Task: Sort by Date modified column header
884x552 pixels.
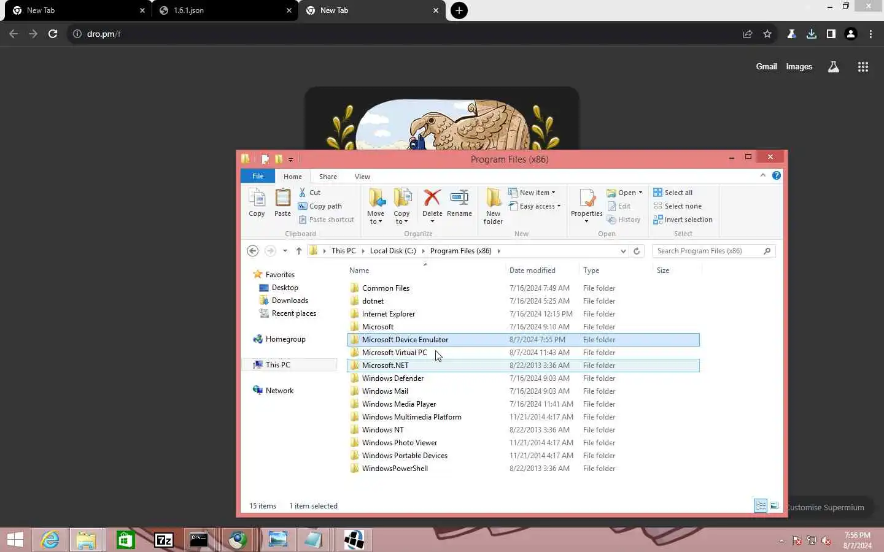Action: pyautogui.click(x=541, y=270)
